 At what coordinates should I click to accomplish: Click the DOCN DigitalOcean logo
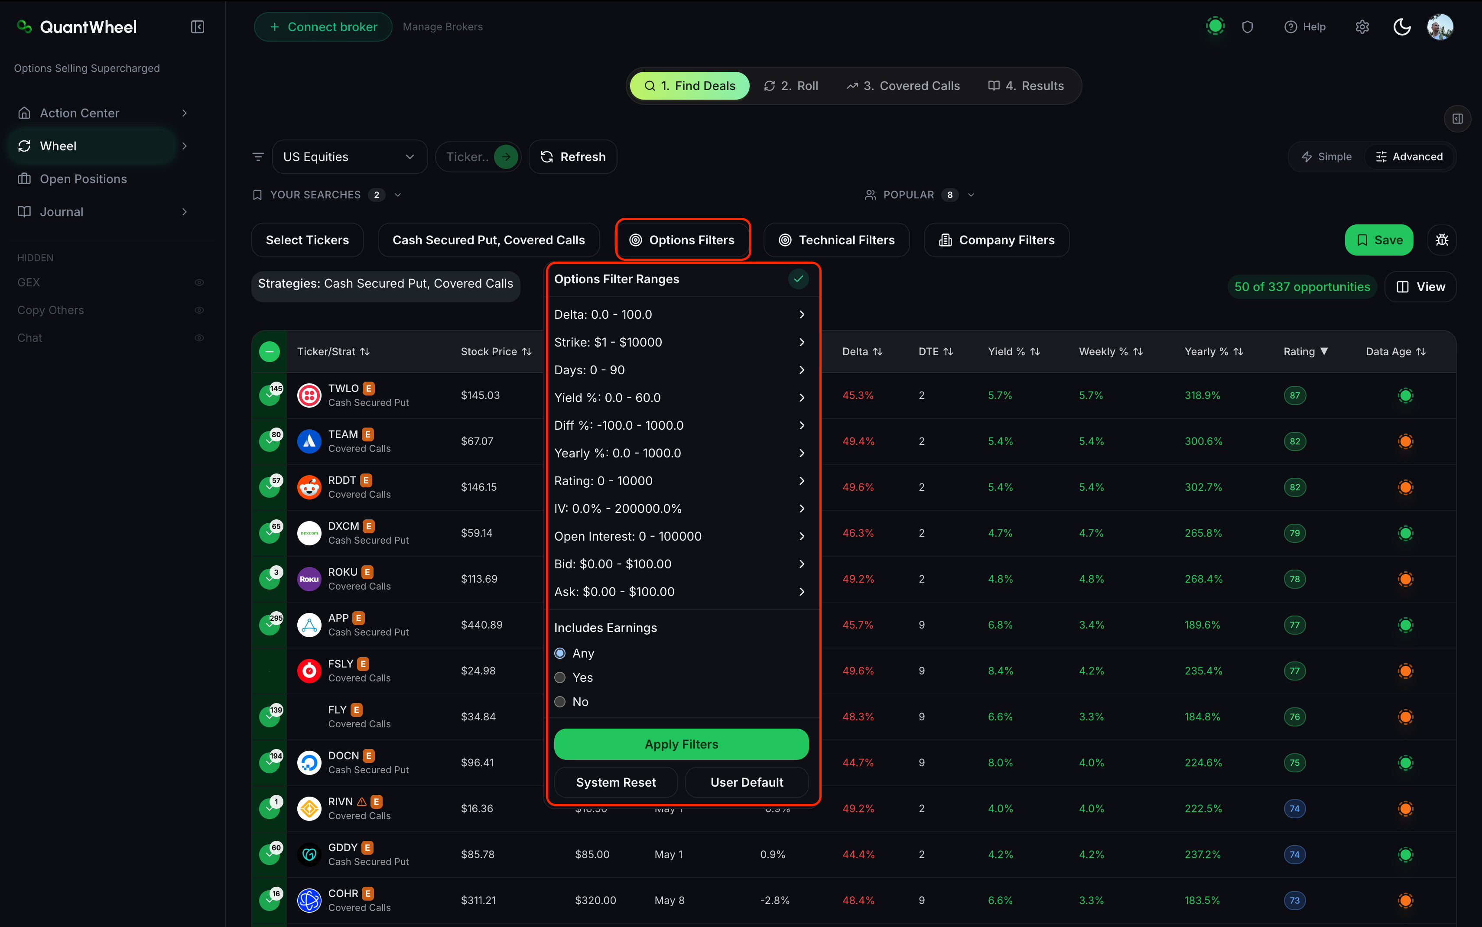[309, 763]
